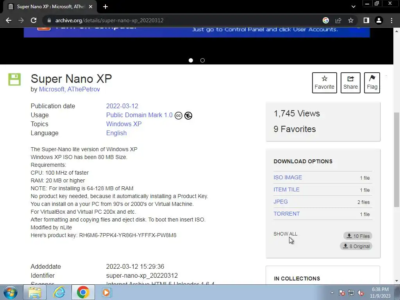
Task: Open the network tray icon
Action: [351, 293]
